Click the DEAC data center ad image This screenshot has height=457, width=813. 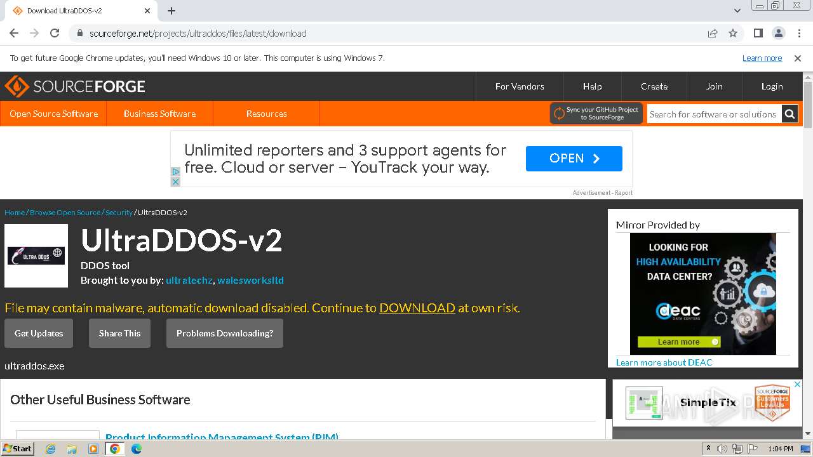click(703, 294)
